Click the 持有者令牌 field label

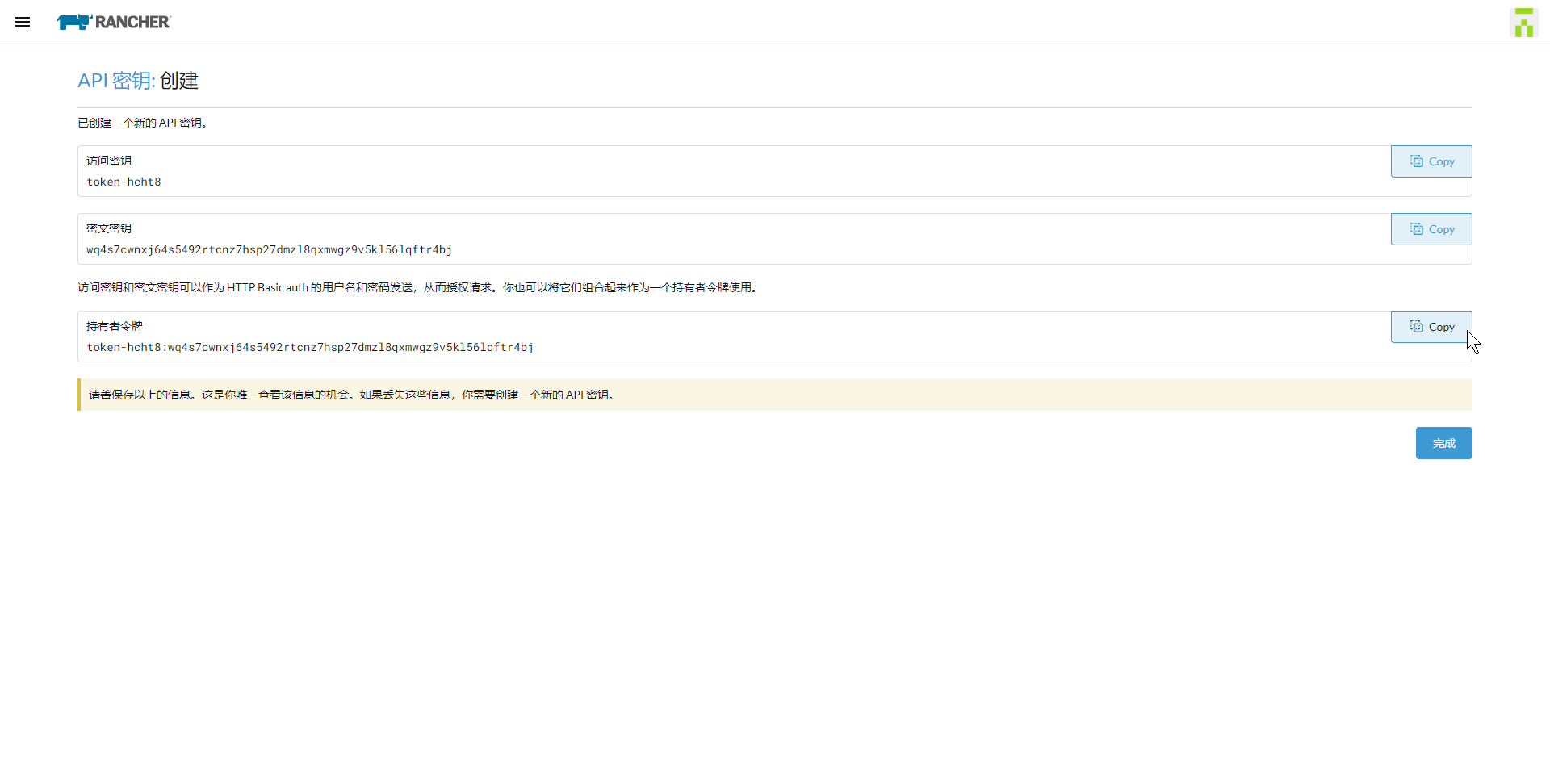pos(115,326)
